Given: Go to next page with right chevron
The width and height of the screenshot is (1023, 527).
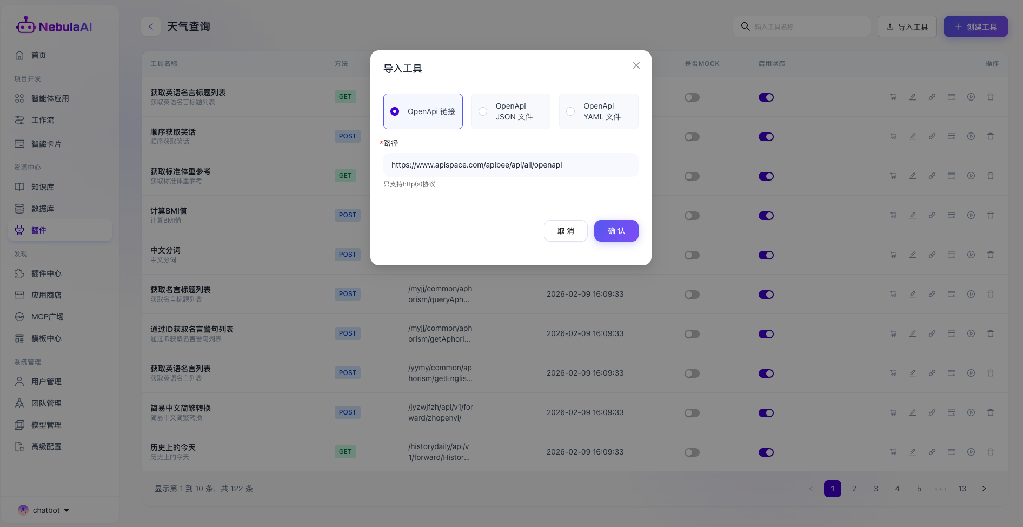Looking at the screenshot, I should [x=984, y=489].
